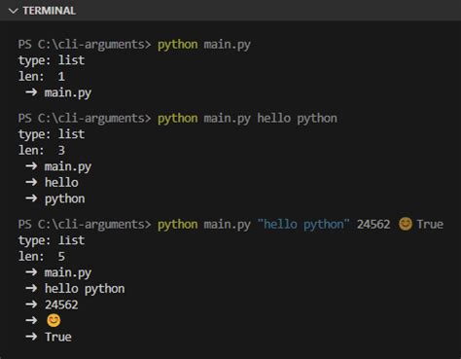Click the smiling emoji in the command line
This screenshot has height=359, width=461.
[x=405, y=224]
